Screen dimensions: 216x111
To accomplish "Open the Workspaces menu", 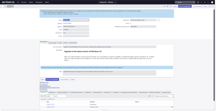I will [39, 2].
